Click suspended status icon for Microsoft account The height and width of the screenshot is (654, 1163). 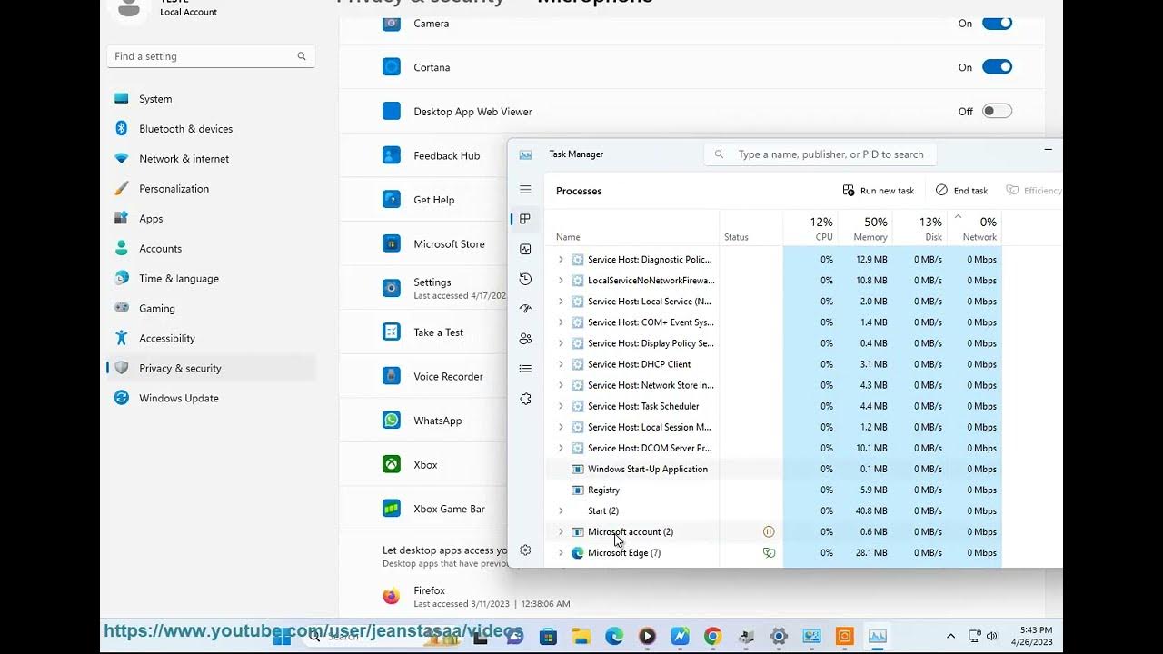769,531
